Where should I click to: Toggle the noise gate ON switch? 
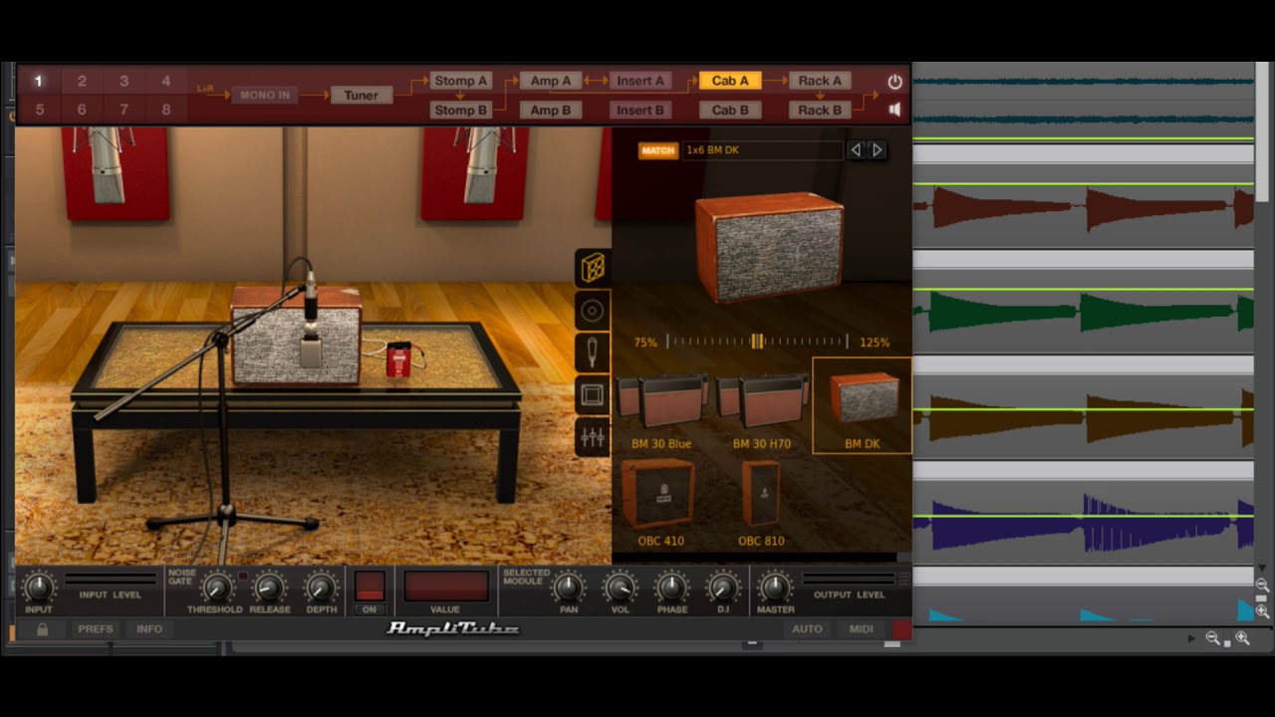pyautogui.click(x=370, y=591)
